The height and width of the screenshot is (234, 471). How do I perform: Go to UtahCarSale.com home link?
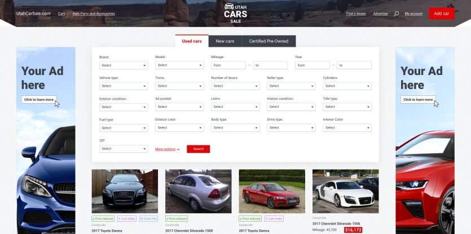33,14
